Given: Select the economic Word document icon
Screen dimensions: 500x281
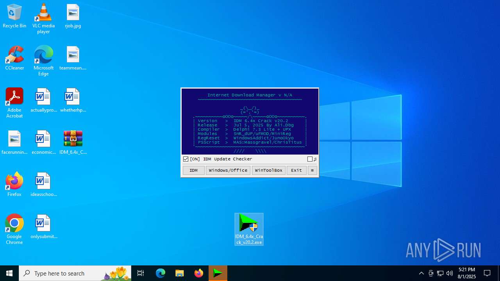Looking at the screenshot, I should coord(43,143).
